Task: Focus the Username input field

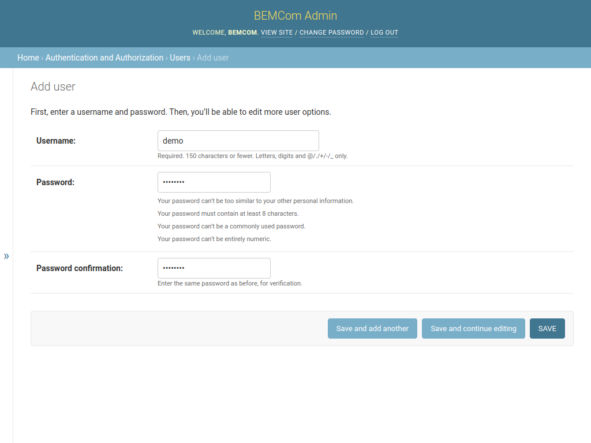Action: [238, 141]
